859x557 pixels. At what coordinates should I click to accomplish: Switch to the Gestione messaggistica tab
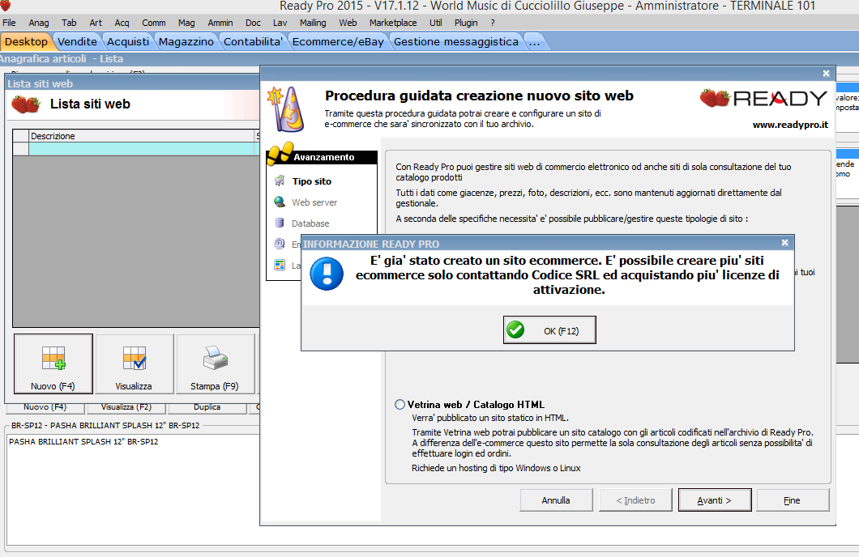[455, 41]
